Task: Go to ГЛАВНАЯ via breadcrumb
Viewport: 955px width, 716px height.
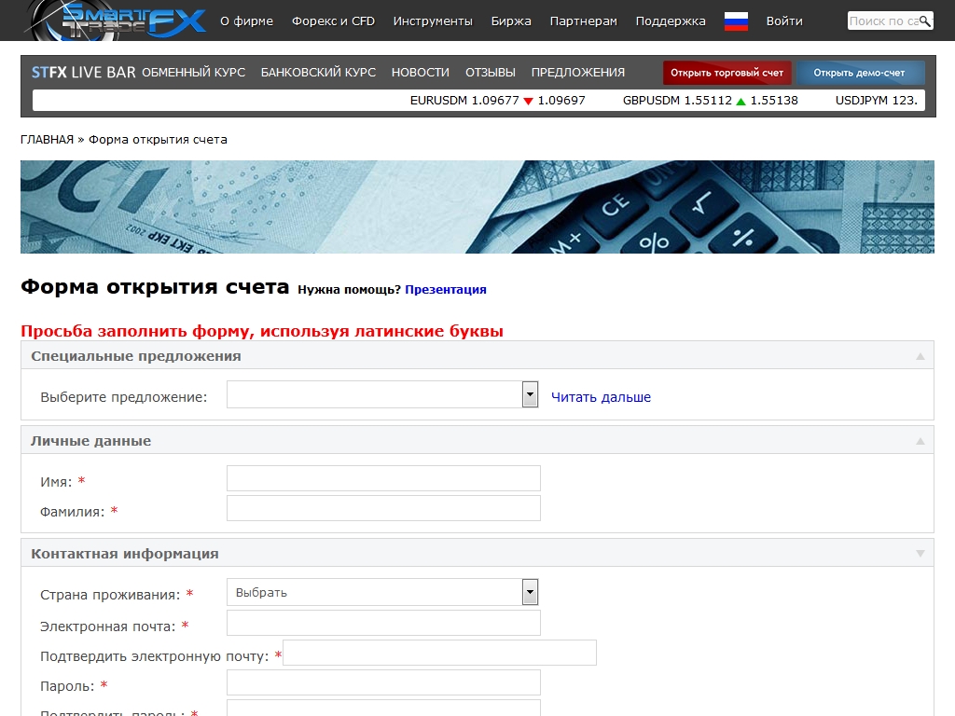Action: point(47,140)
